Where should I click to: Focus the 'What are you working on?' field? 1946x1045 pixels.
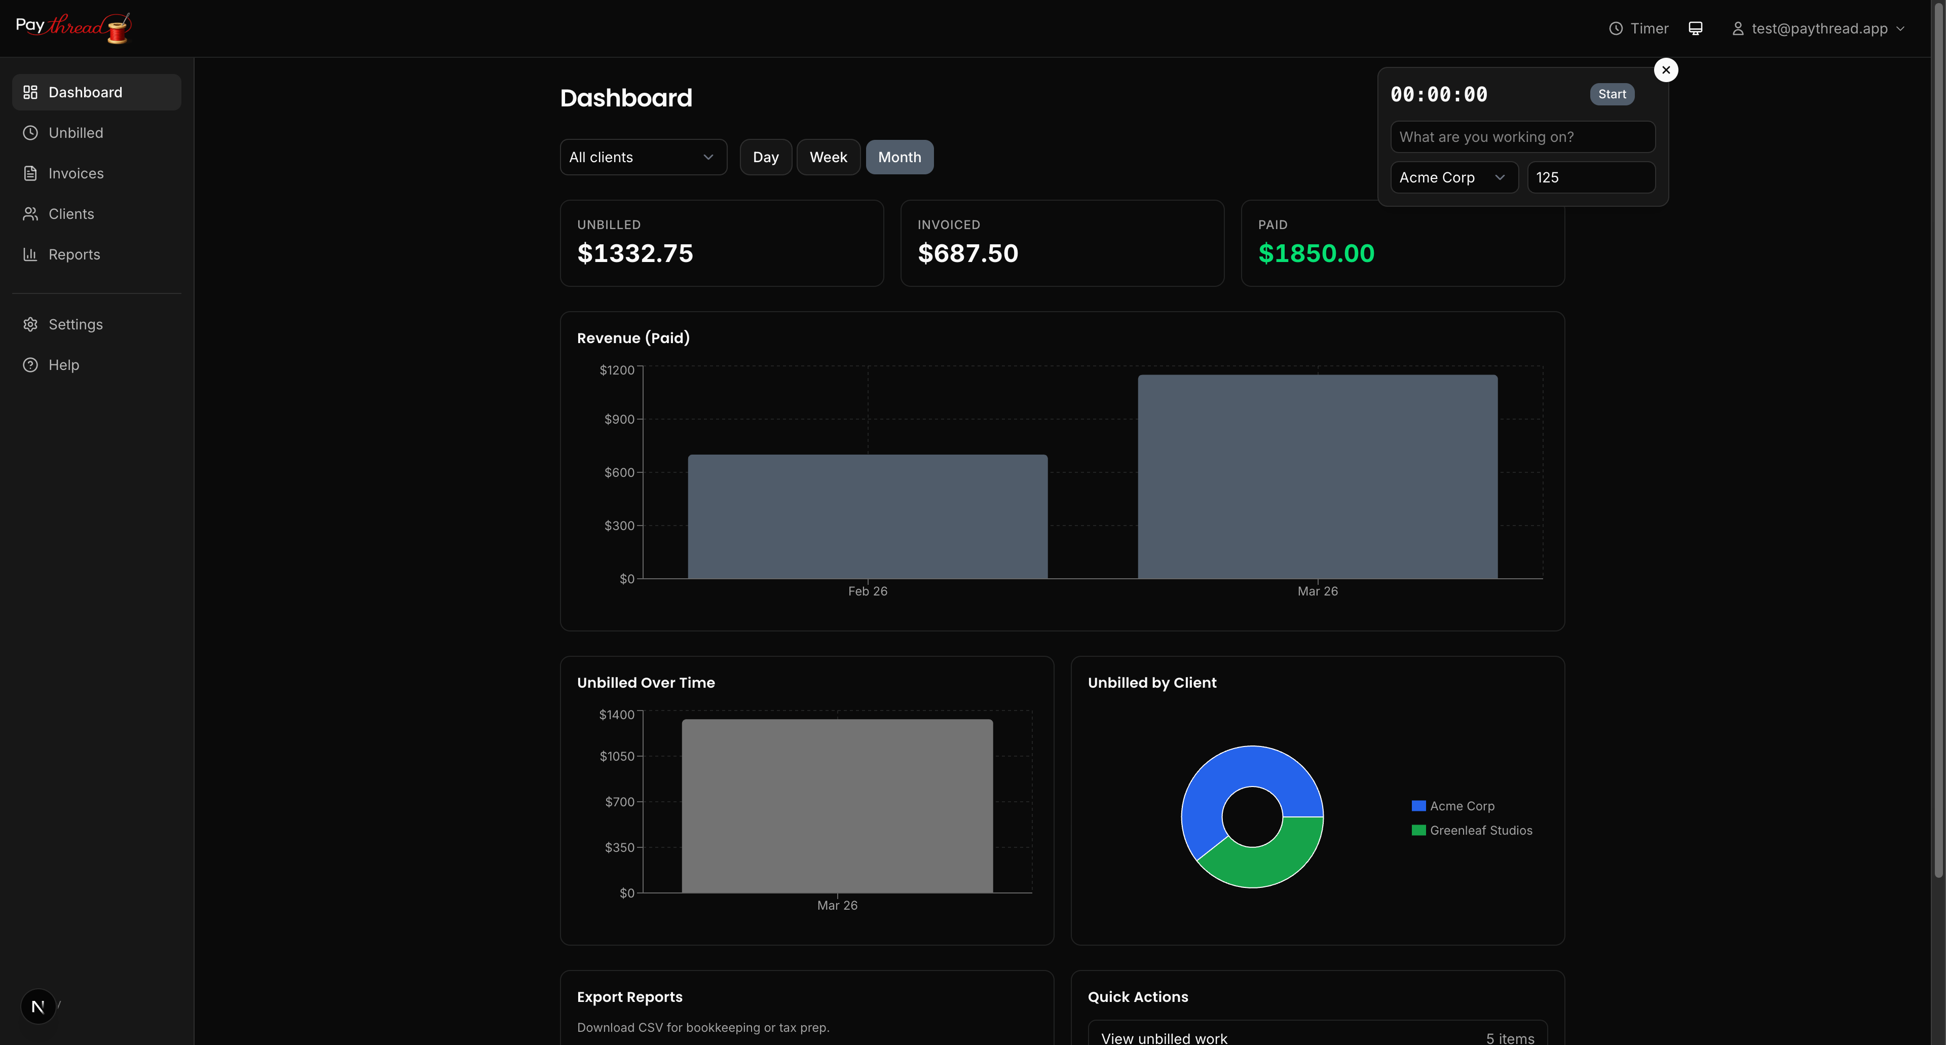1522,137
